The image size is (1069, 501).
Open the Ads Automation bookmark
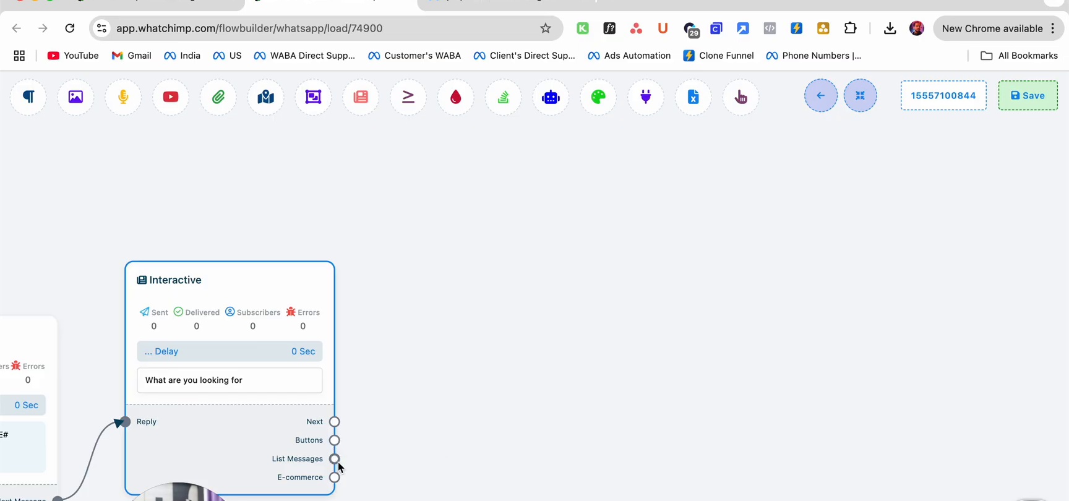pyautogui.click(x=629, y=56)
